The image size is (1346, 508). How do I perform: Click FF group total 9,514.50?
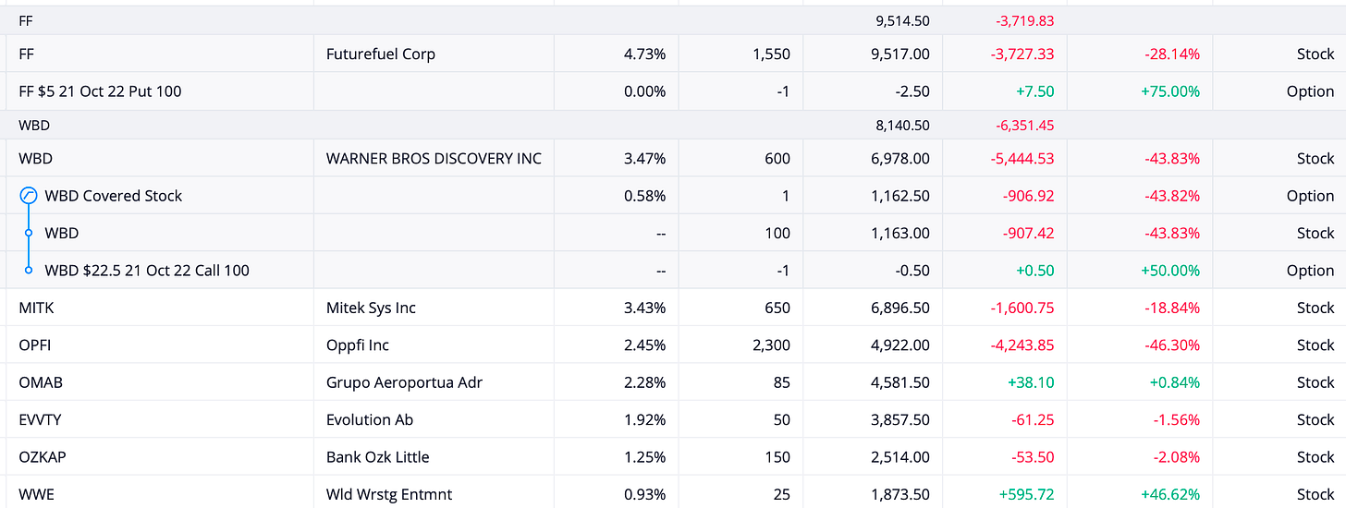pyautogui.click(x=902, y=20)
